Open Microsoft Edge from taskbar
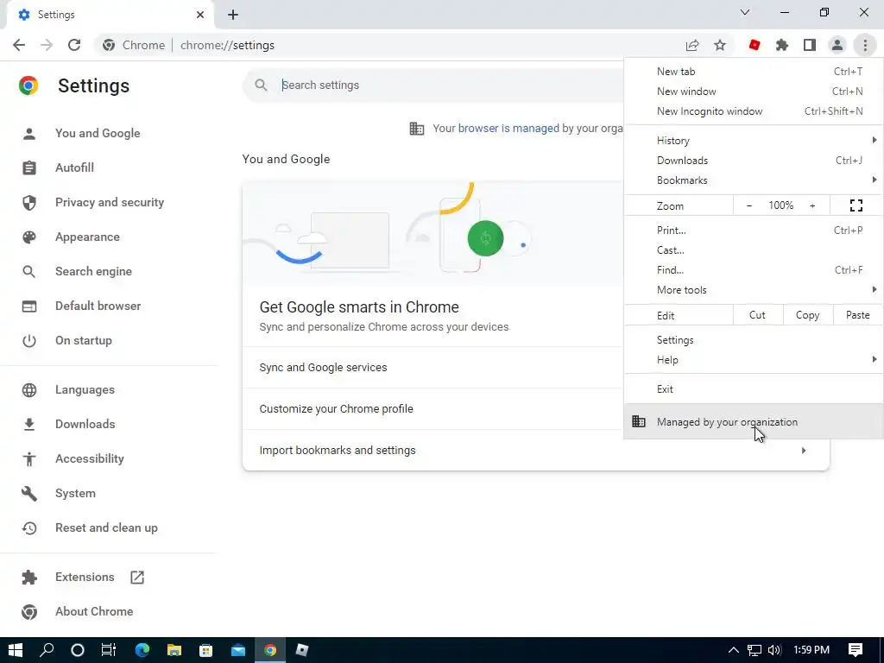Screen dimensions: 884x663 [142, 650]
